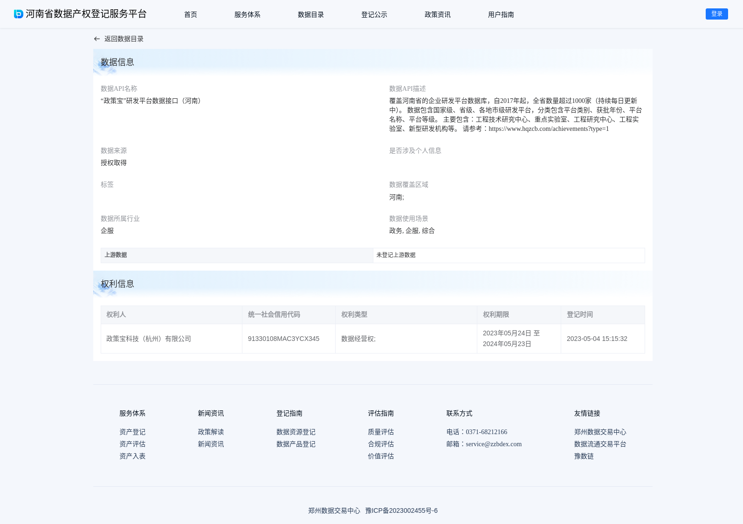Viewport: 743px width, 524px height.
Task: Click 登记时间 column header
Action: 603,315
